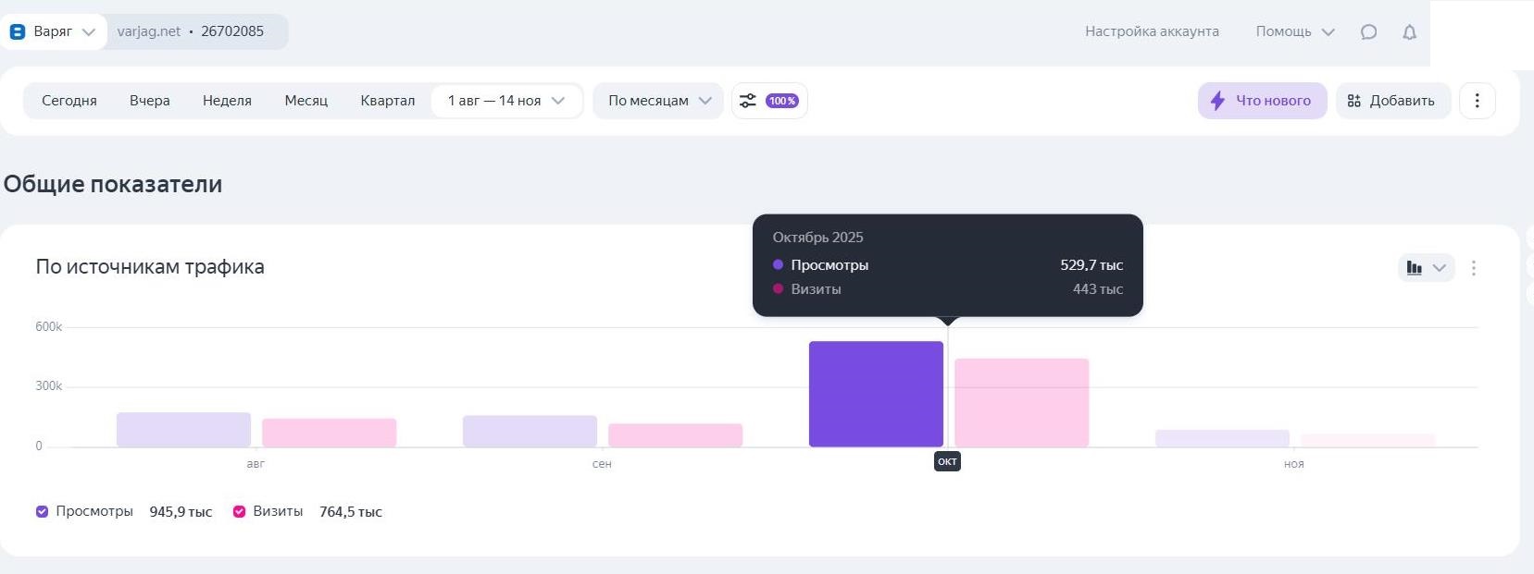The height and width of the screenshot is (574, 1534).
Task: Open segment filter settings with 100% badge
Action: point(769,101)
